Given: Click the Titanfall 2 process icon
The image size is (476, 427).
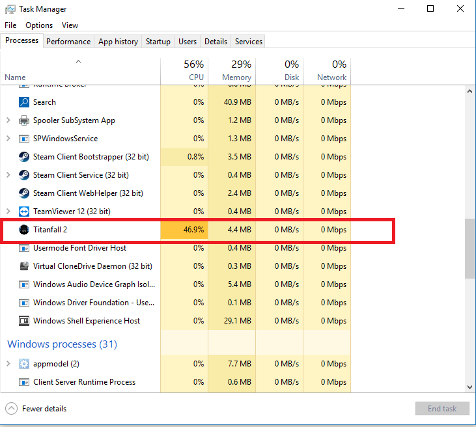Looking at the screenshot, I should point(24,230).
